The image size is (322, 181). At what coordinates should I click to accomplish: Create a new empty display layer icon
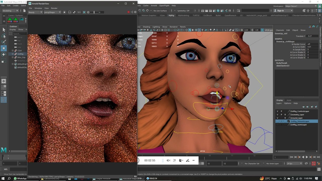point(312,107)
